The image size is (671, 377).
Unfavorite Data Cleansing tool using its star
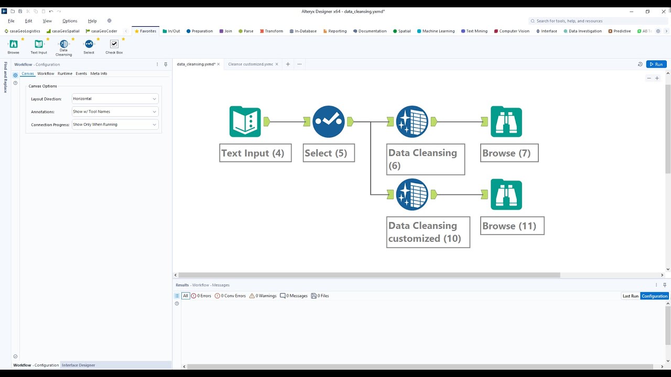click(73, 39)
